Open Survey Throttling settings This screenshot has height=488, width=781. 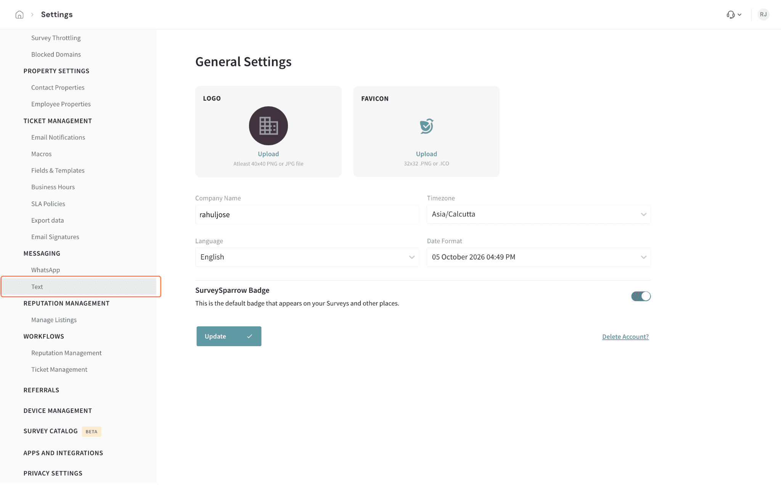(x=56, y=38)
